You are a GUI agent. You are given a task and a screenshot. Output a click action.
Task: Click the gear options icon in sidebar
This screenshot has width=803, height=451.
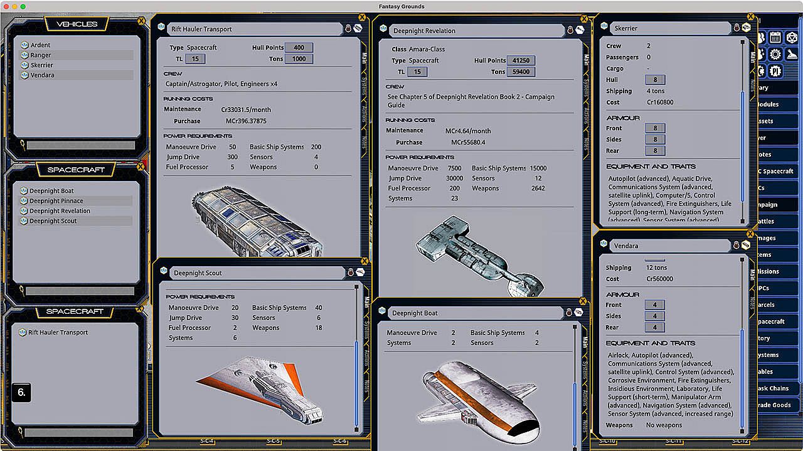click(775, 54)
